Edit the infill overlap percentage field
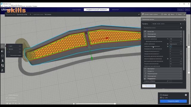Screen dimensions: 191x107 [x=176, y=59]
